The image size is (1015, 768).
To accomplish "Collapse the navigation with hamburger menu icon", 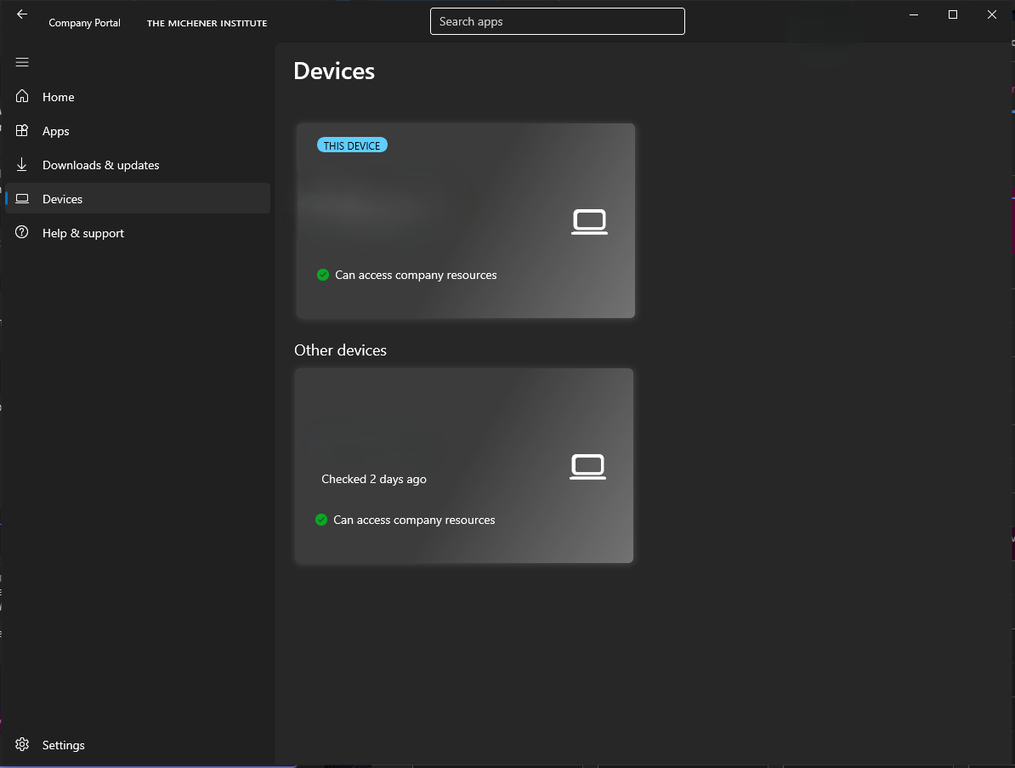I will (x=22, y=62).
